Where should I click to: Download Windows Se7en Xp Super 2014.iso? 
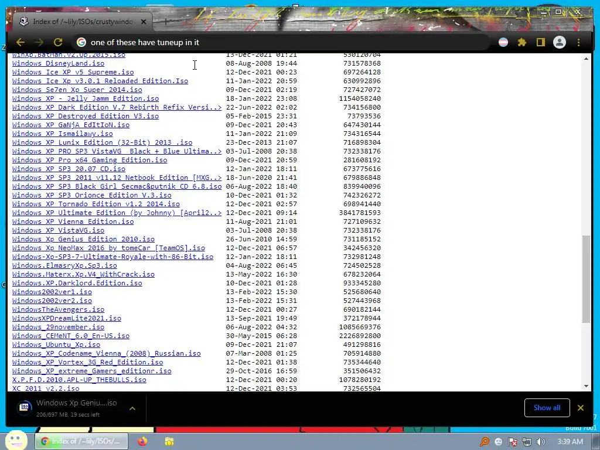pyautogui.click(x=77, y=90)
